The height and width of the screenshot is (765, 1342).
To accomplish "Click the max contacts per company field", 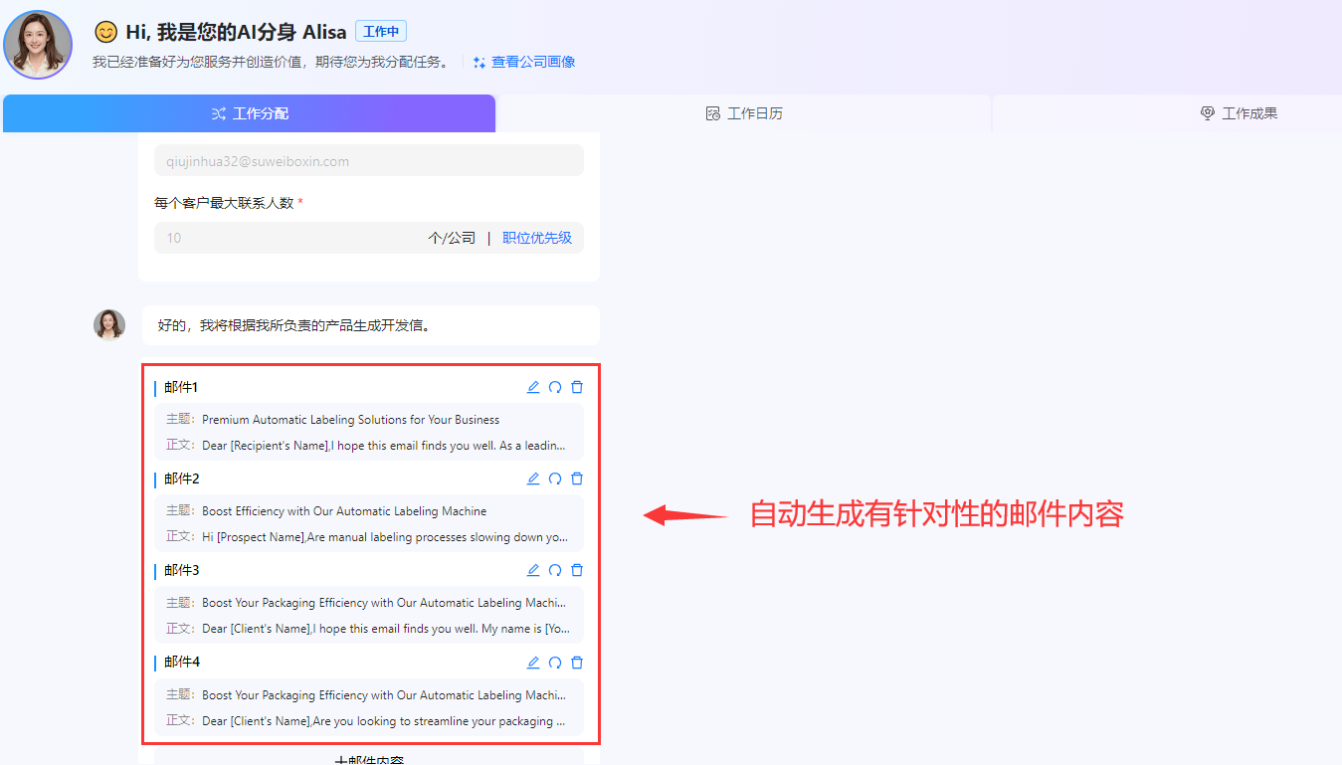I will [x=288, y=238].
